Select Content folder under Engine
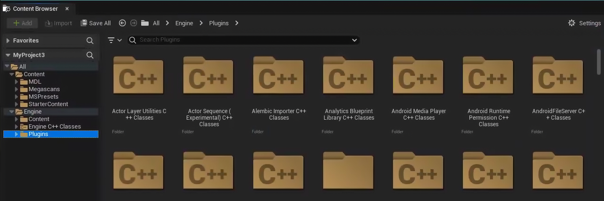 tap(39, 119)
